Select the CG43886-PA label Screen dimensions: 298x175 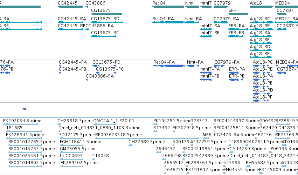tap(100, 76)
